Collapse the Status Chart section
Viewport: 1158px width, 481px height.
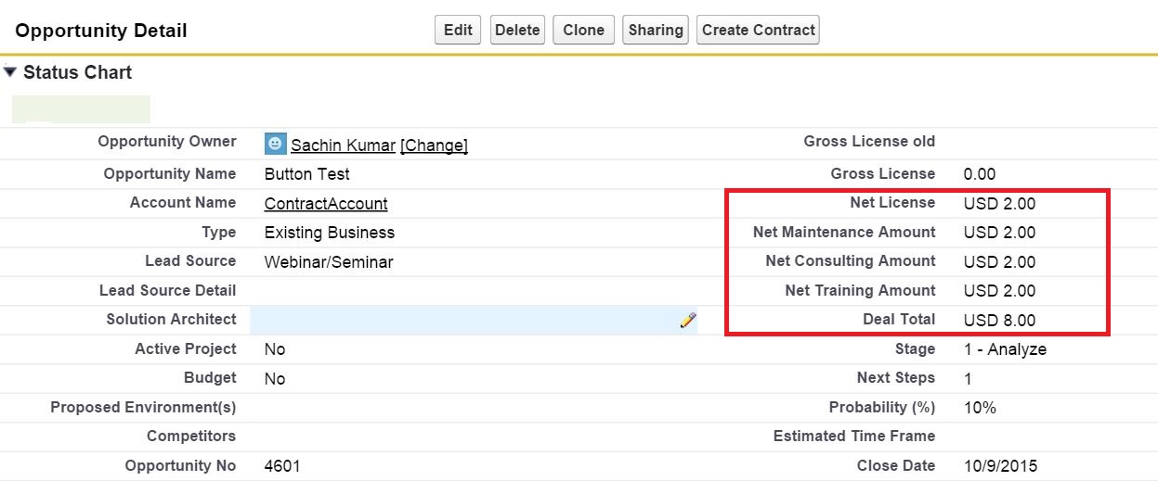click(x=10, y=72)
